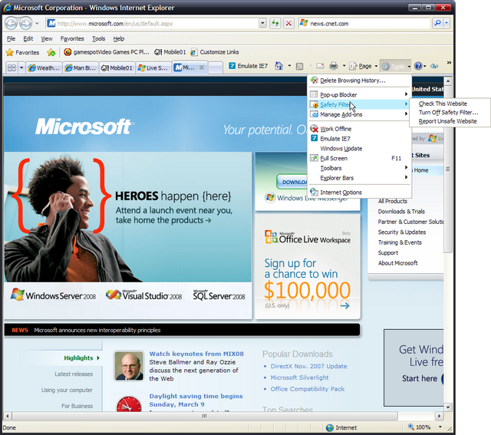This screenshot has height=435, width=491.
Task: Click the Print icon
Action: tap(334, 66)
